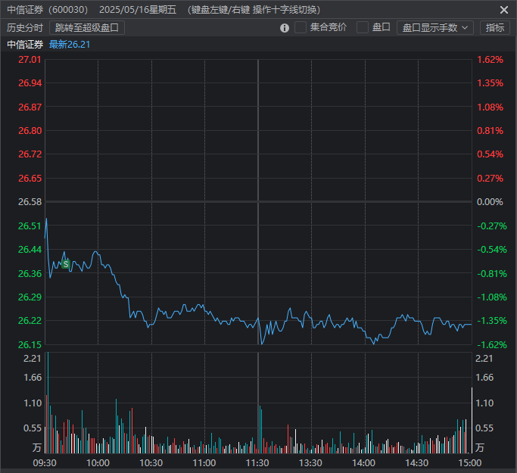Open the 指标 indicators button

pos(495,27)
